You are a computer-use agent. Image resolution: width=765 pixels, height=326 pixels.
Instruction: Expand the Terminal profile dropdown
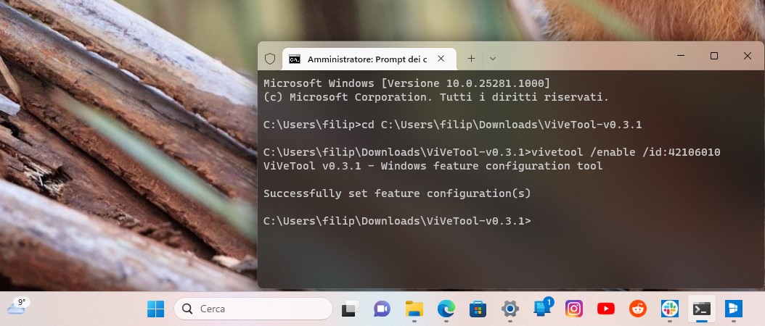point(493,59)
